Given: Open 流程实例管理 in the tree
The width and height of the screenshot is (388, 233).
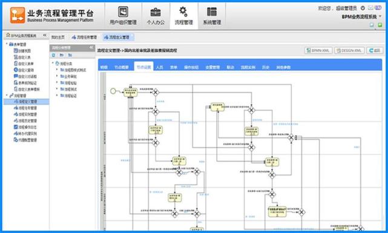Looking at the screenshot, I should 27,114.
